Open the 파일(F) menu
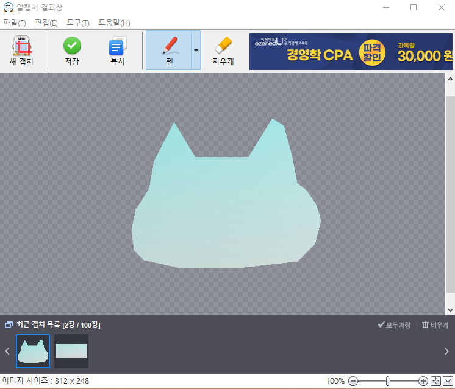 pos(15,23)
